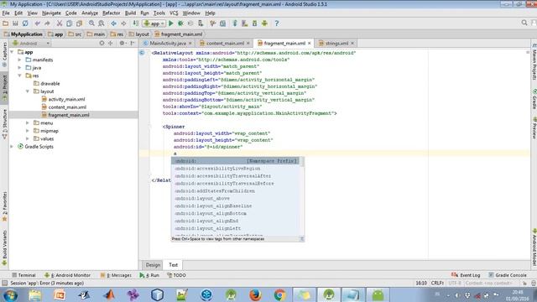Click the scroll from source target icon
Viewport: 537px width, 302px height.
(x=102, y=43)
